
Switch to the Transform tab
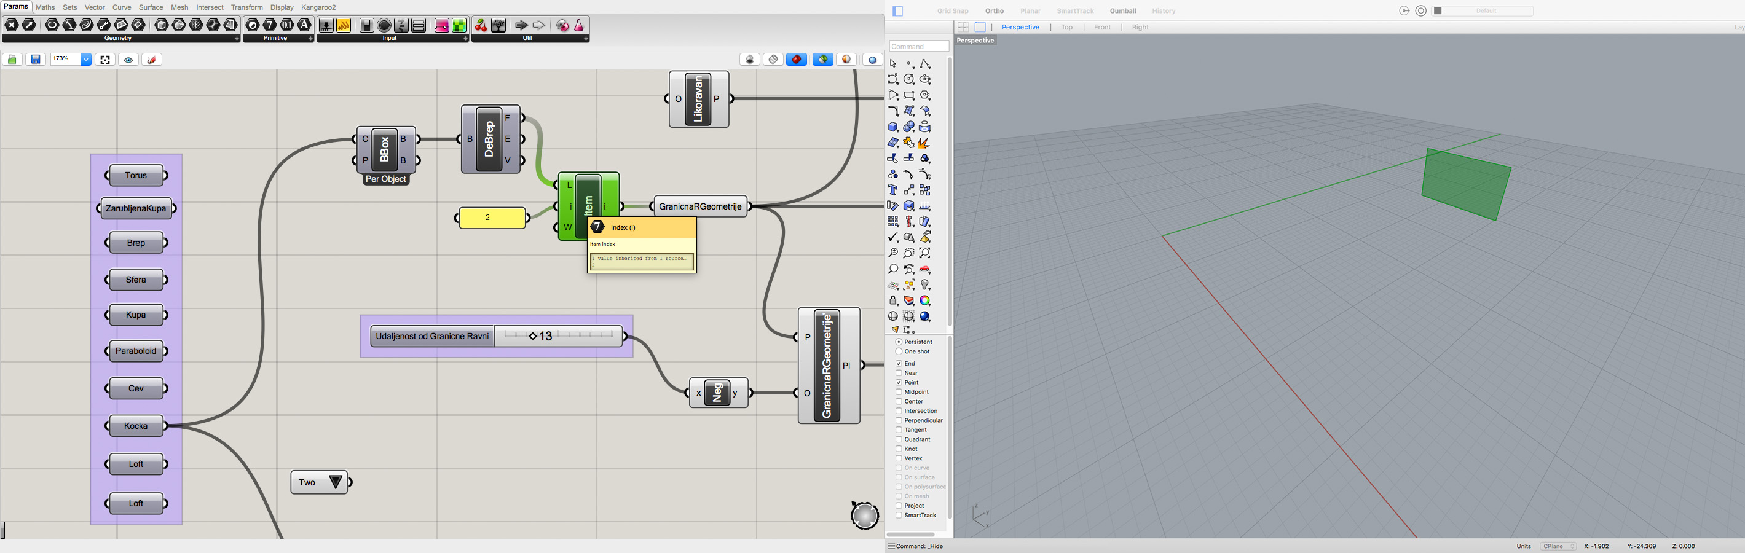tap(246, 7)
